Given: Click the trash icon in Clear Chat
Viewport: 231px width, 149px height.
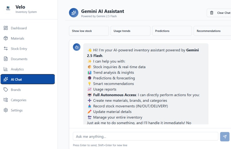Looking at the screenshot, I should [212, 13].
